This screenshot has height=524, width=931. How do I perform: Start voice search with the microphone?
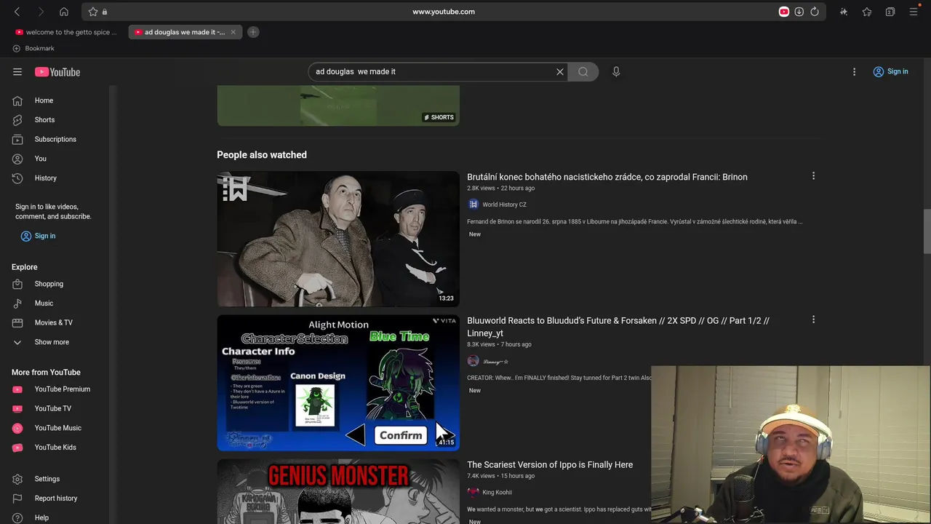(x=616, y=72)
